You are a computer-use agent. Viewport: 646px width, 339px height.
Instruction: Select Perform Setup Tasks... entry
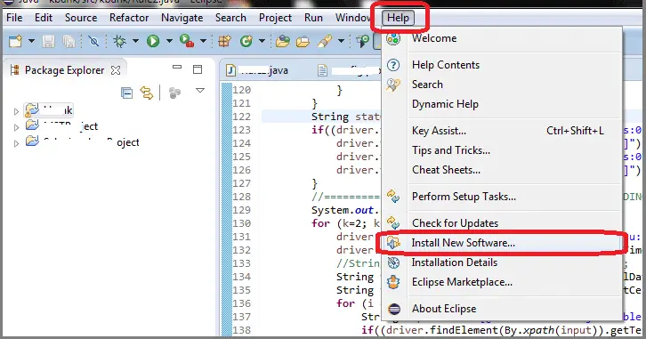[x=502, y=197]
